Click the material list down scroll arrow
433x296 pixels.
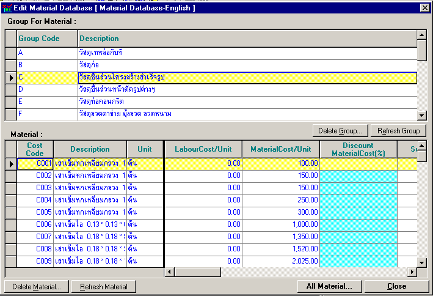click(x=421, y=262)
